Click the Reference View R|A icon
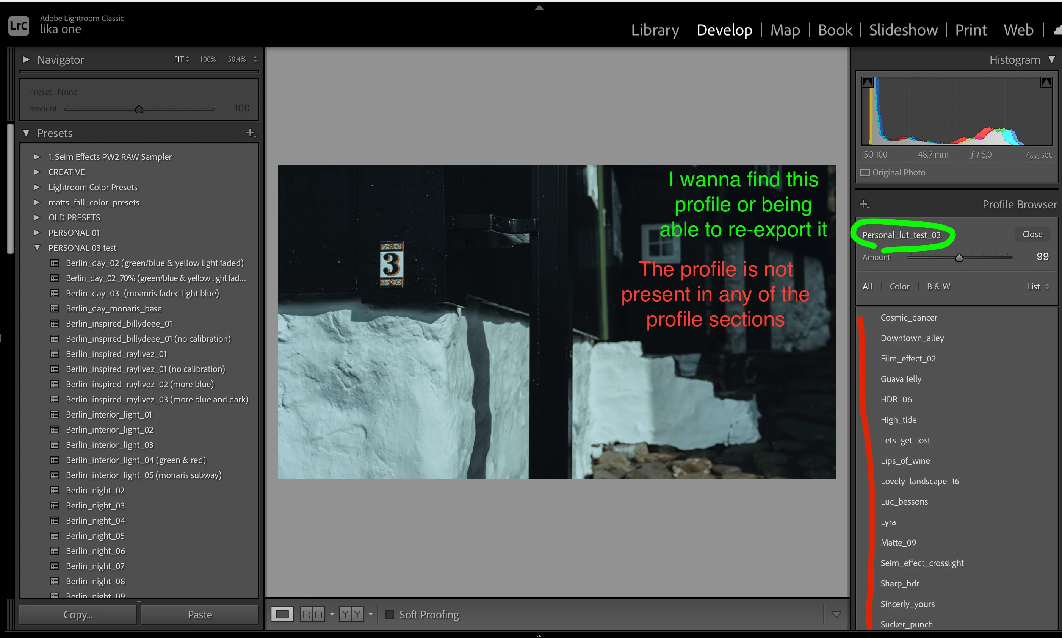The image size is (1062, 638). click(313, 615)
